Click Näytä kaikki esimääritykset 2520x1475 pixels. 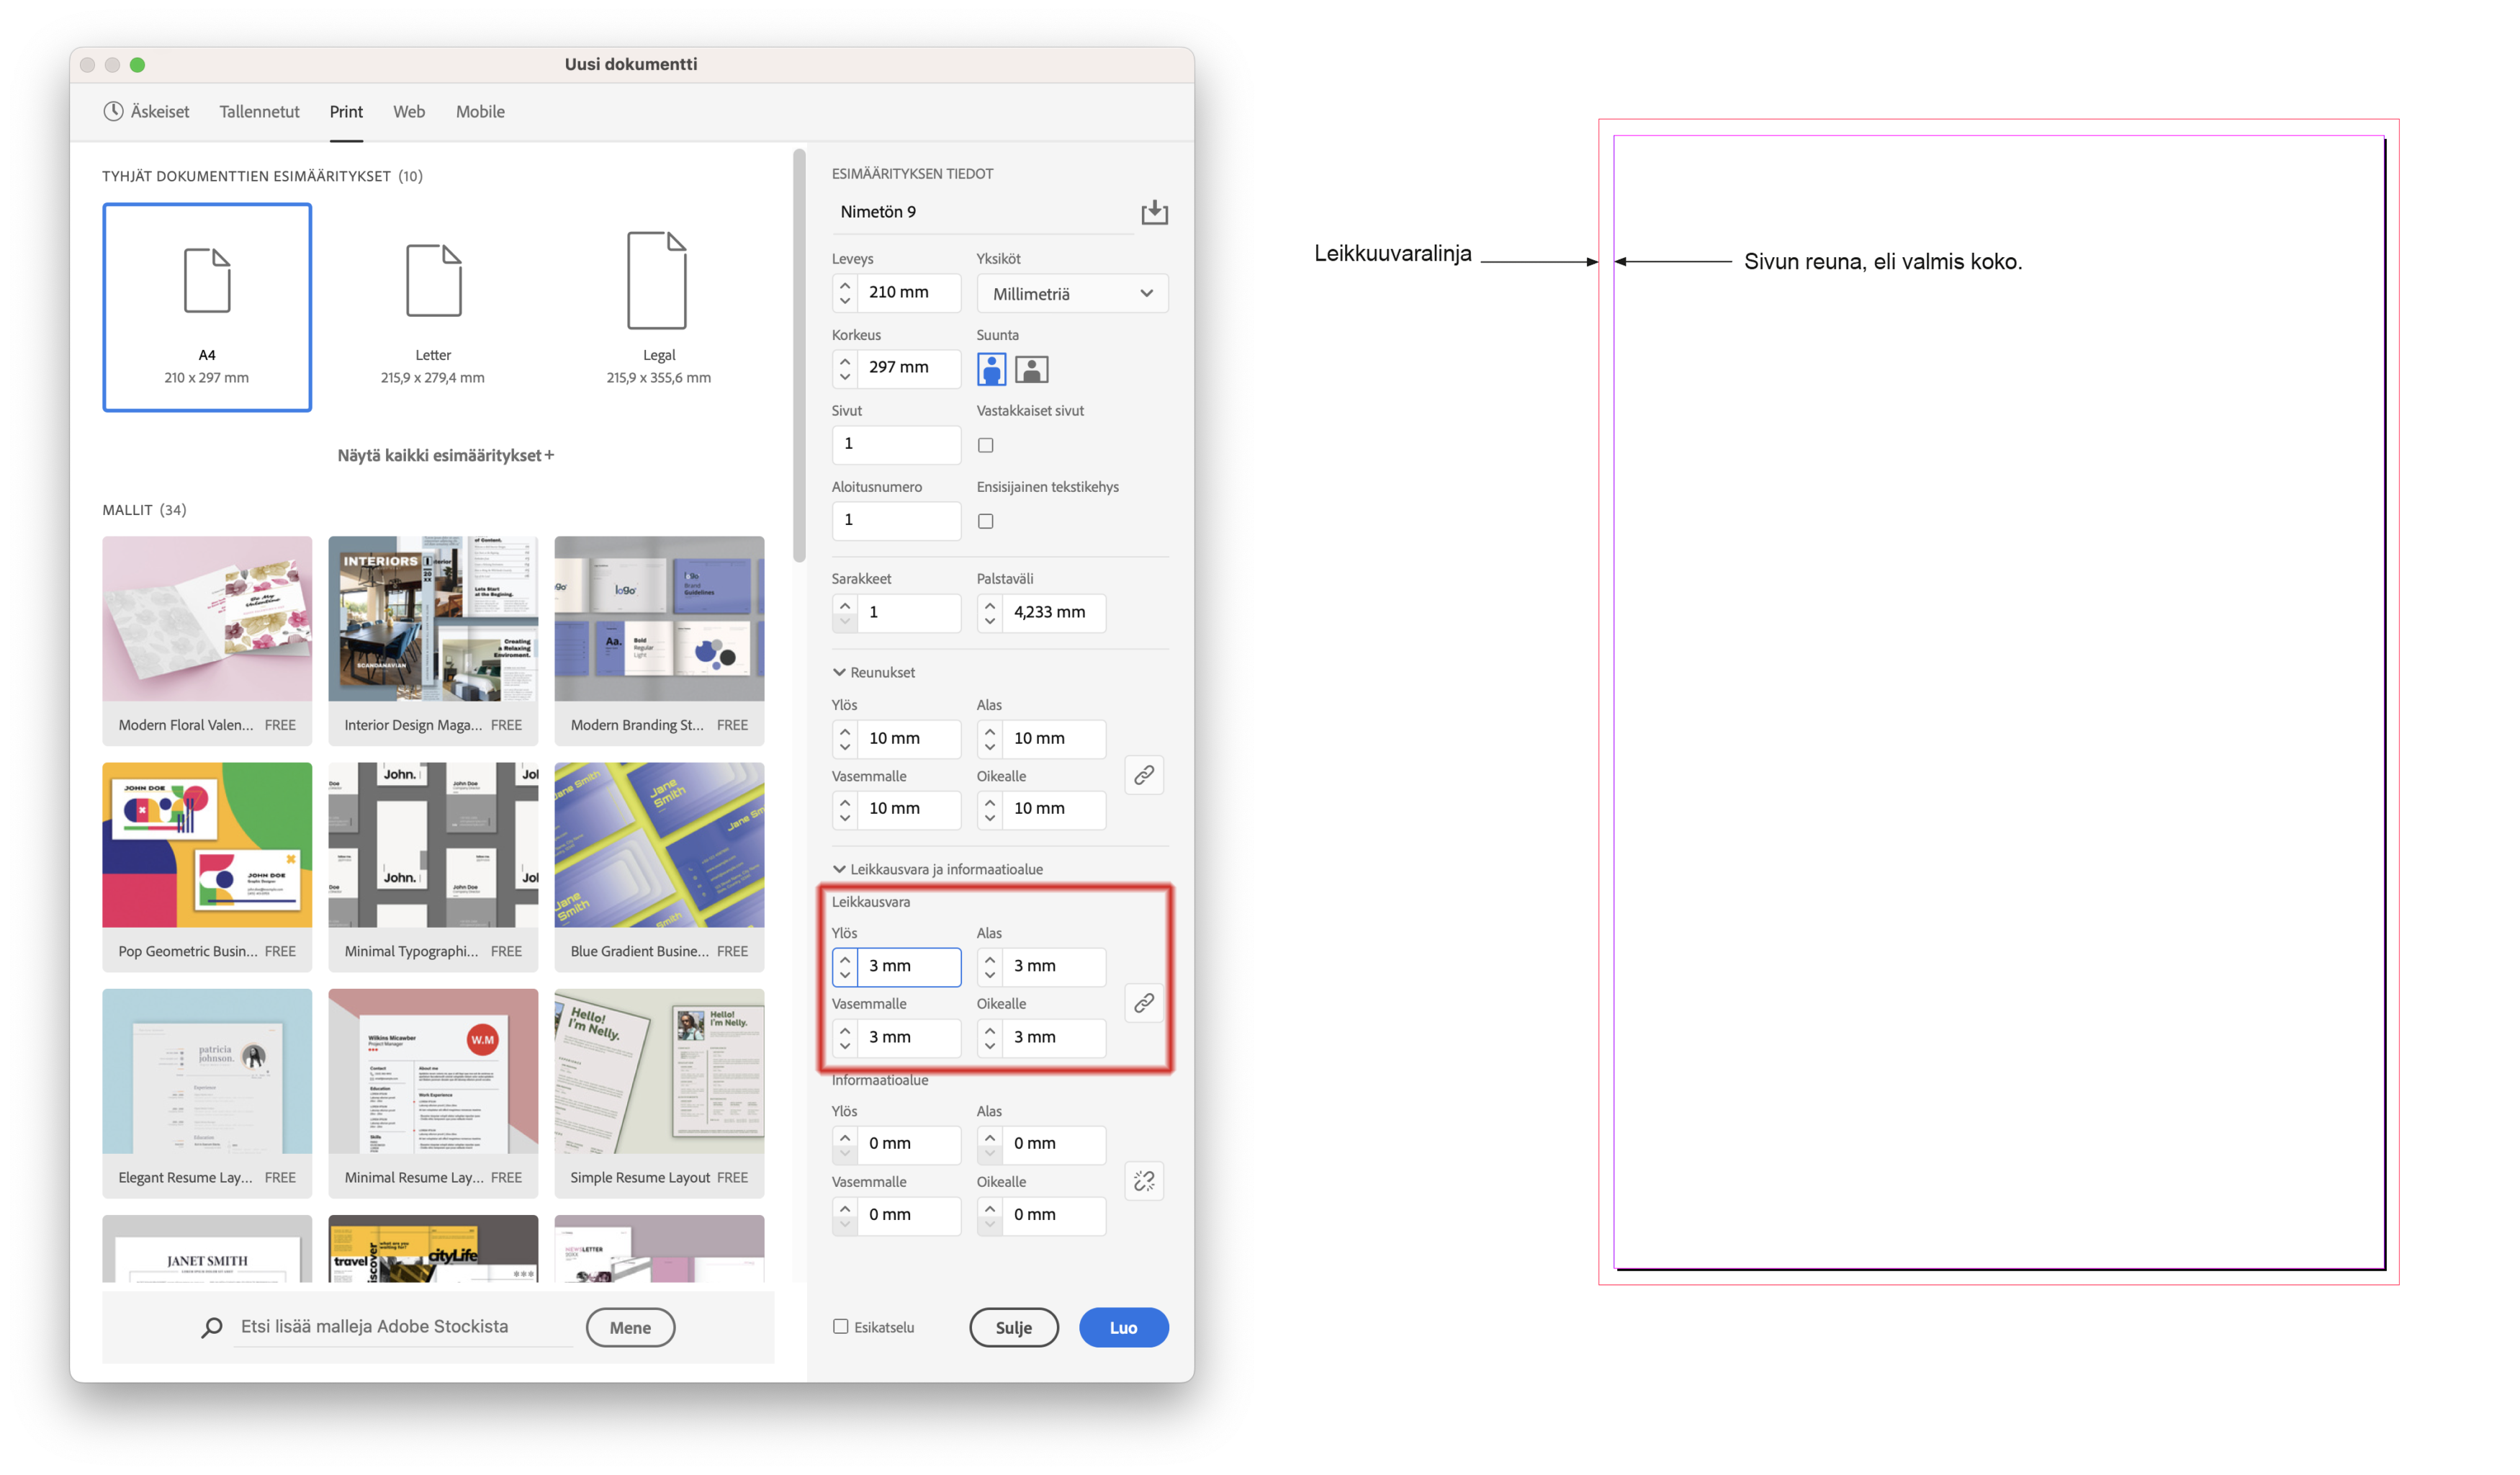tap(443, 455)
